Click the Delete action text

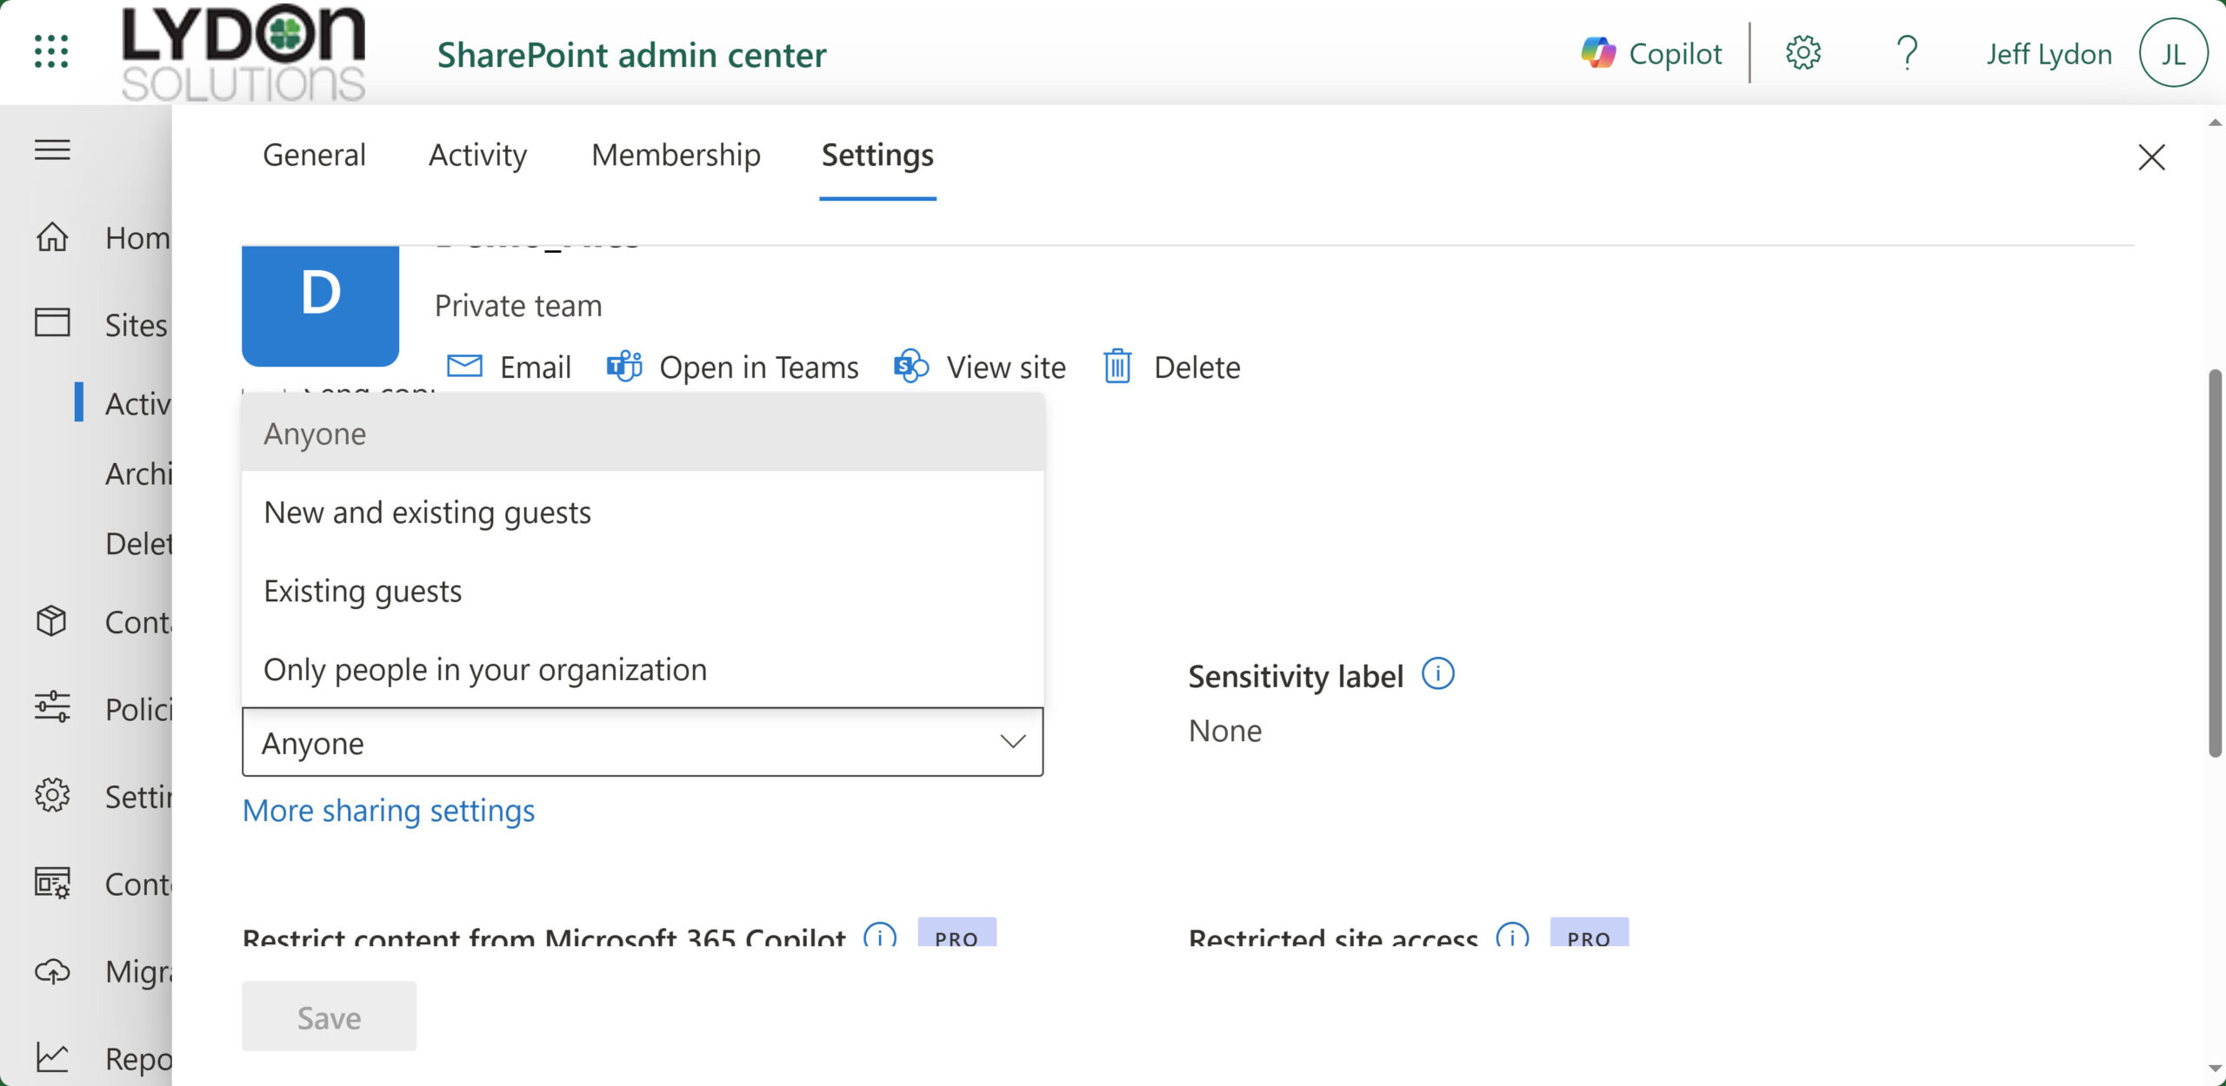click(1197, 367)
